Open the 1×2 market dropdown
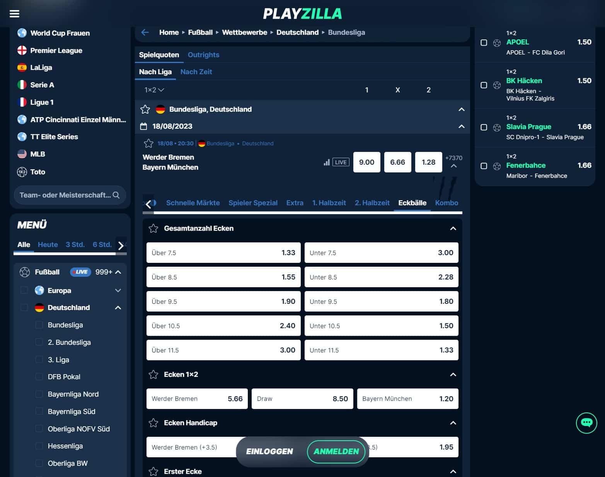The width and height of the screenshot is (605, 477). (x=154, y=90)
